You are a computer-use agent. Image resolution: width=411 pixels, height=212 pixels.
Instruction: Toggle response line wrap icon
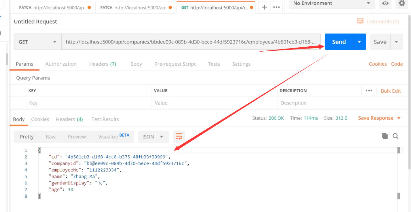point(179,137)
